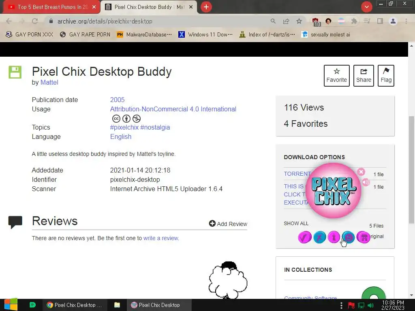Switch to Chrome Pixel Chix taskbar button

[x=75, y=305]
